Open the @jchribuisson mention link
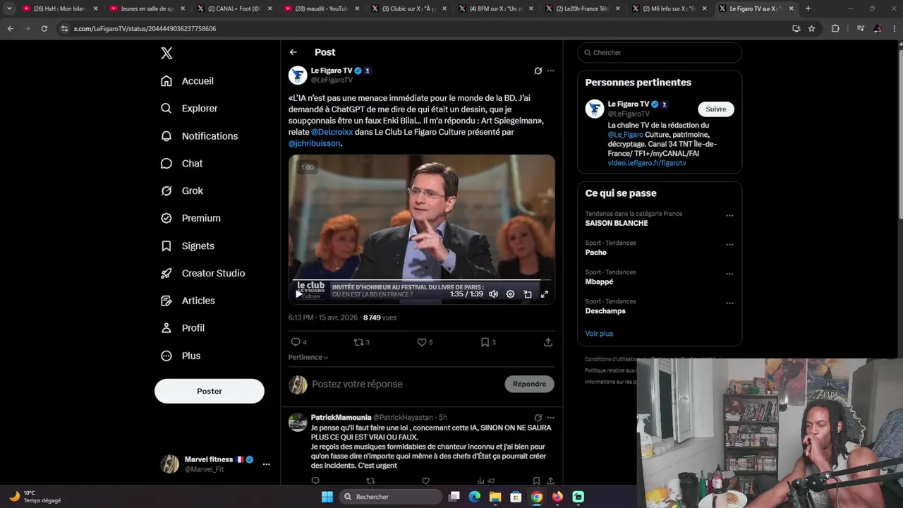The height and width of the screenshot is (508, 903). [x=314, y=143]
